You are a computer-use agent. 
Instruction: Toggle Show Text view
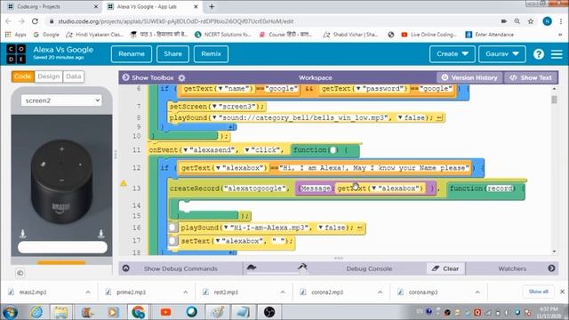tap(531, 77)
